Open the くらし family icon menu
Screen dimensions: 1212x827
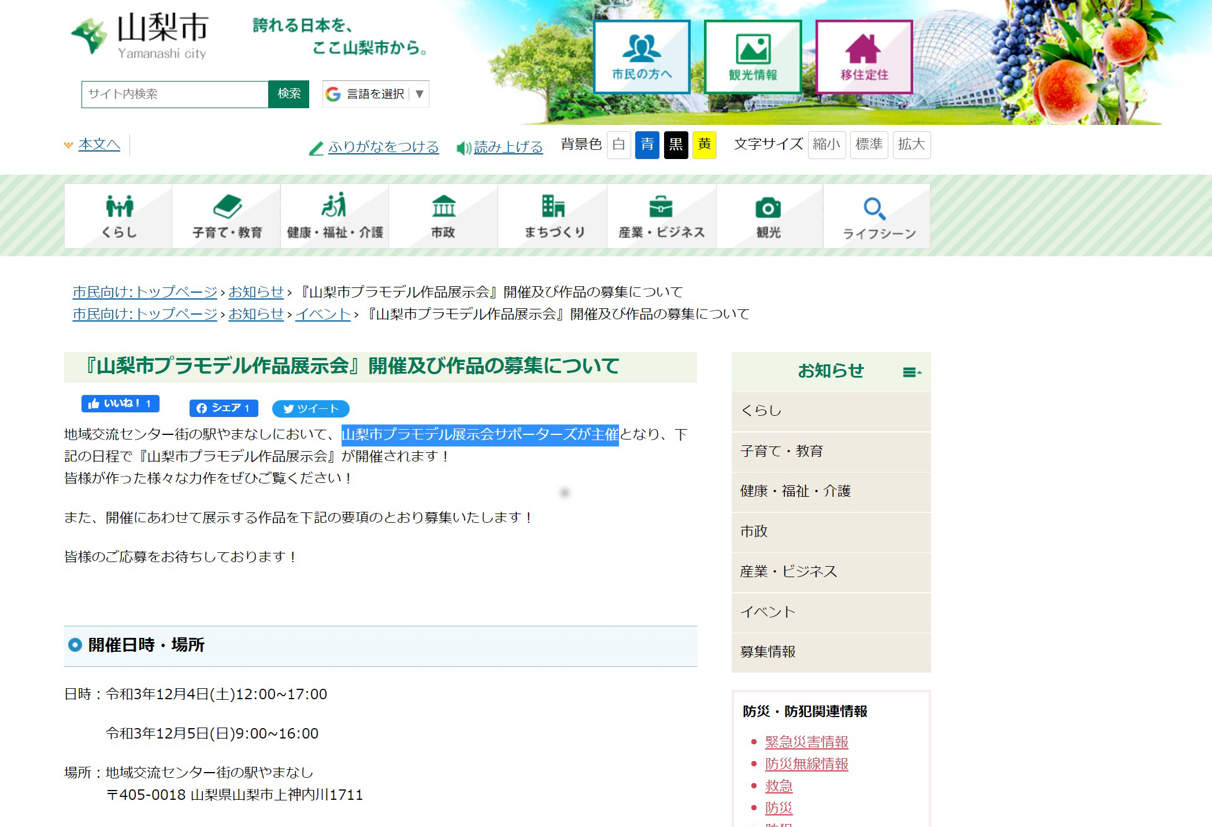pos(118,216)
